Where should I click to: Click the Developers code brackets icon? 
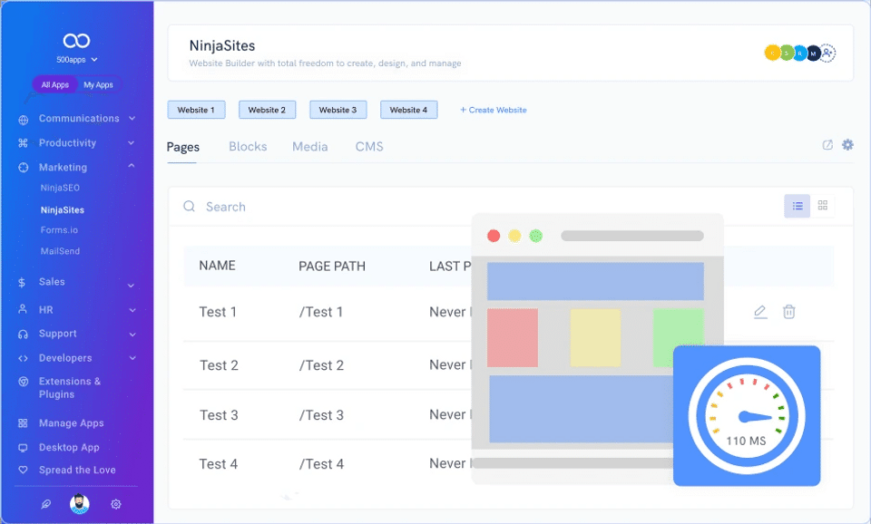[23, 359]
